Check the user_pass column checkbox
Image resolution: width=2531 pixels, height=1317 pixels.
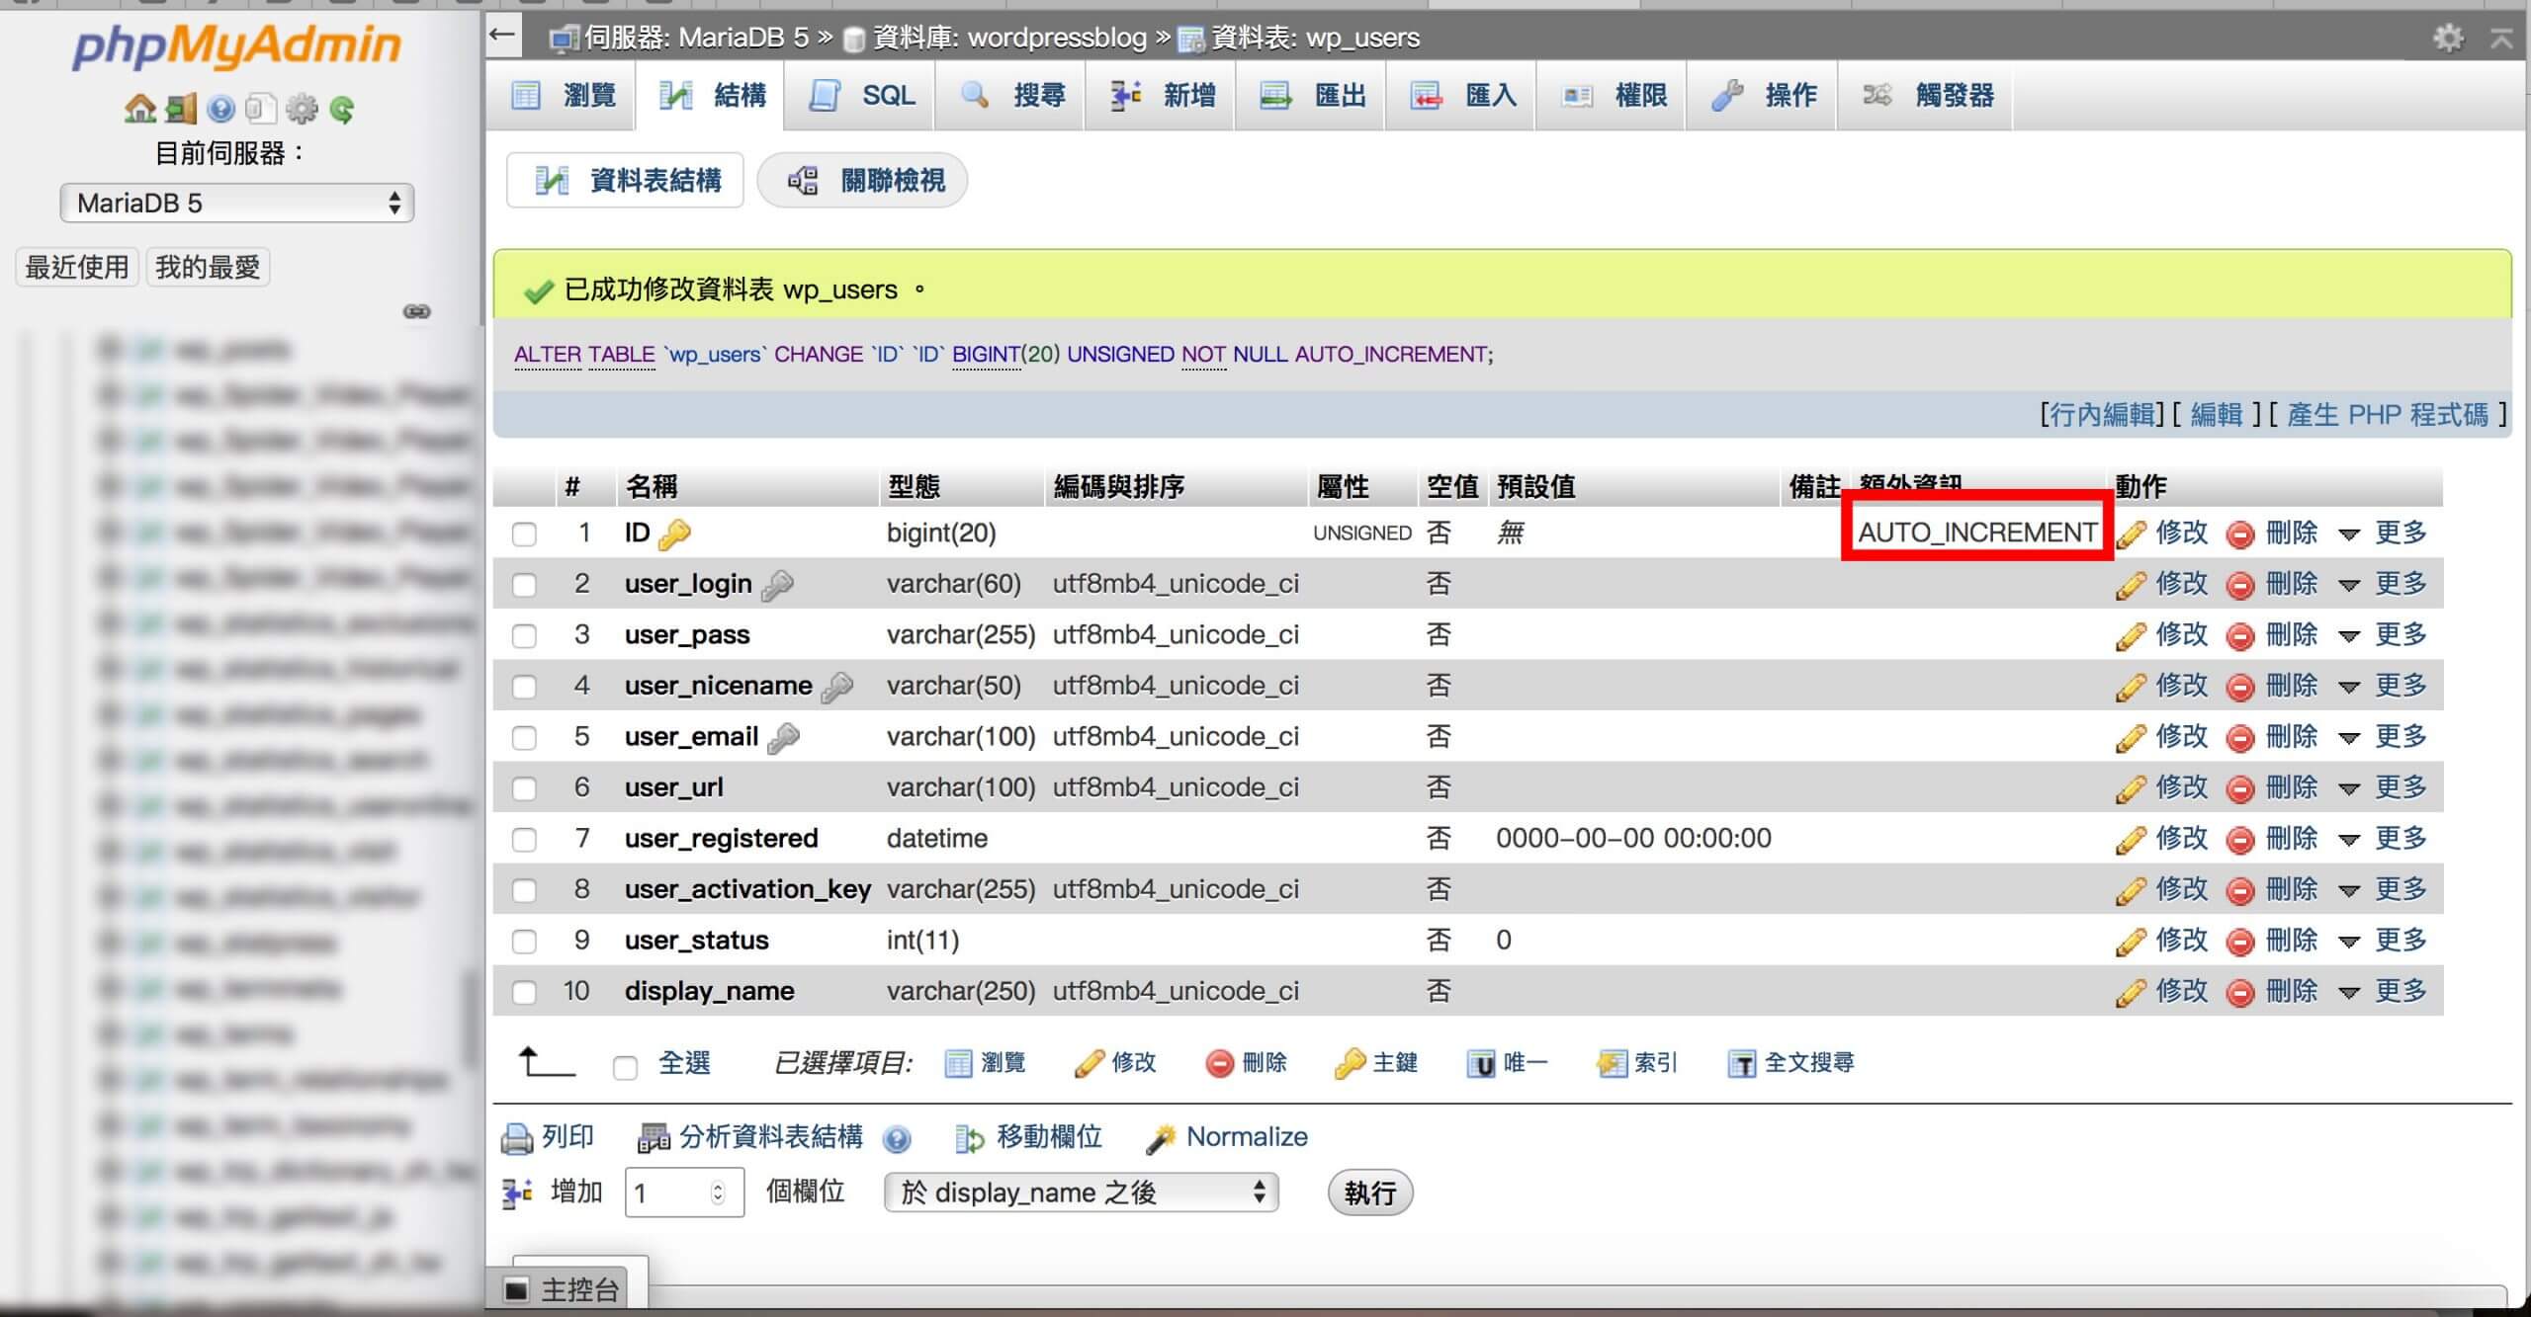point(524,635)
